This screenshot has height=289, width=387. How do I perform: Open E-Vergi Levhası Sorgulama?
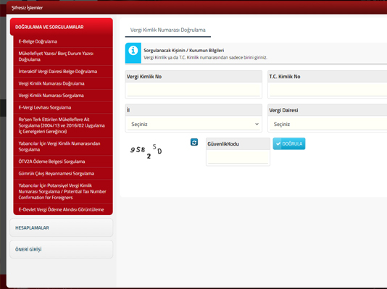(63, 107)
